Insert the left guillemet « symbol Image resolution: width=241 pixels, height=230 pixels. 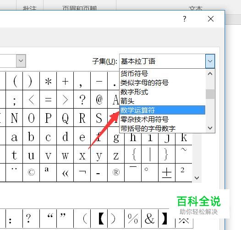[x=65, y=172]
